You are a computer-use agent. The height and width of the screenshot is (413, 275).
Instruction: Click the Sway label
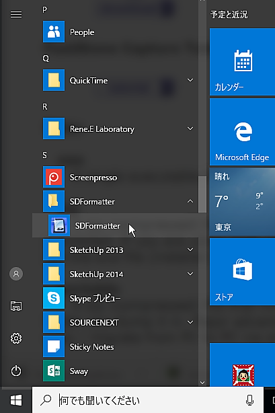pos(79,371)
